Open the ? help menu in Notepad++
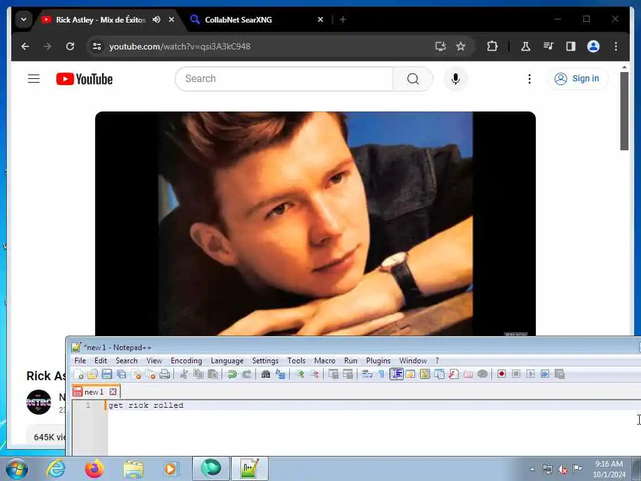This screenshot has height=481, width=641. coord(437,361)
